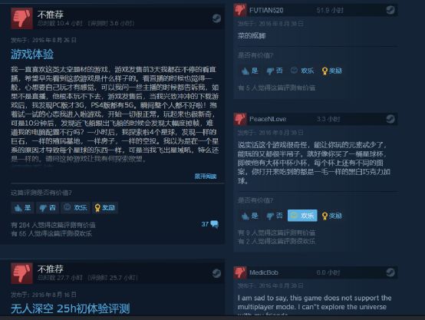Give 奖励 award to the 游戏体验 review
The height and width of the screenshot is (320, 425).
coord(105,208)
